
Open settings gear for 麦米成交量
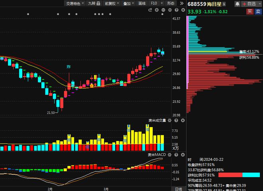pos(170,120)
